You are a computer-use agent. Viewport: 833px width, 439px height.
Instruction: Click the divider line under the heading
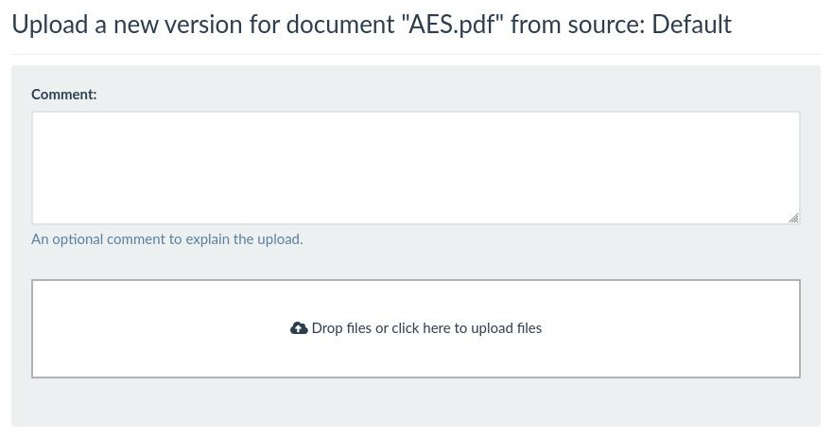[x=416, y=54]
